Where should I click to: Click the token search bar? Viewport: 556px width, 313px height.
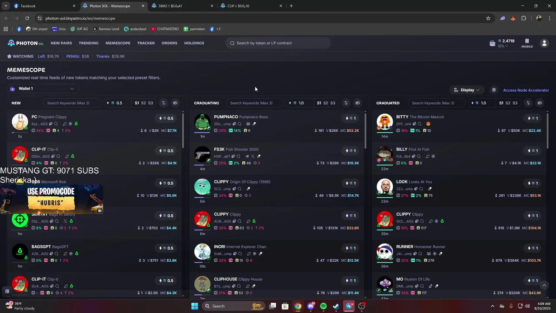[278, 43]
